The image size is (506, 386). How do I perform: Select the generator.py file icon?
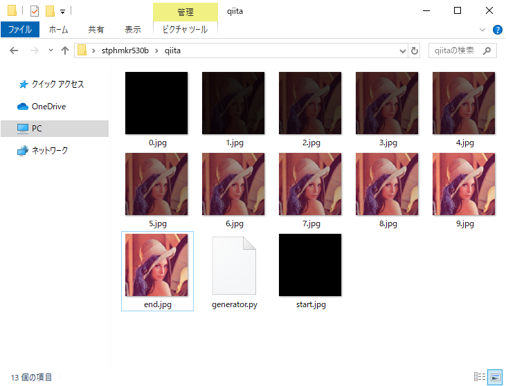point(234,266)
